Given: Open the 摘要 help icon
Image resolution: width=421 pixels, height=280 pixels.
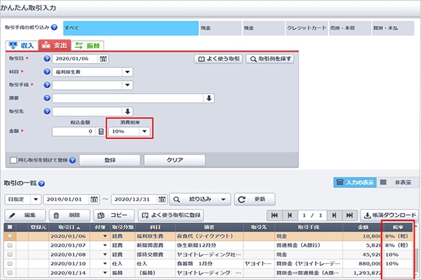Looking at the screenshot, I should [47, 98].
